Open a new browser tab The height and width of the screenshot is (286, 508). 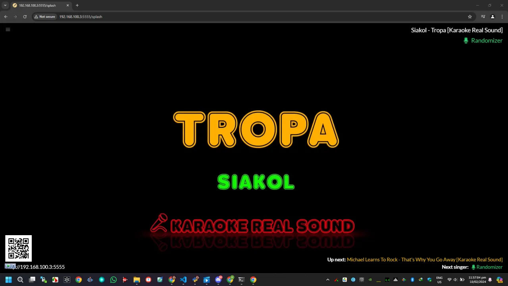click(77, 6)
